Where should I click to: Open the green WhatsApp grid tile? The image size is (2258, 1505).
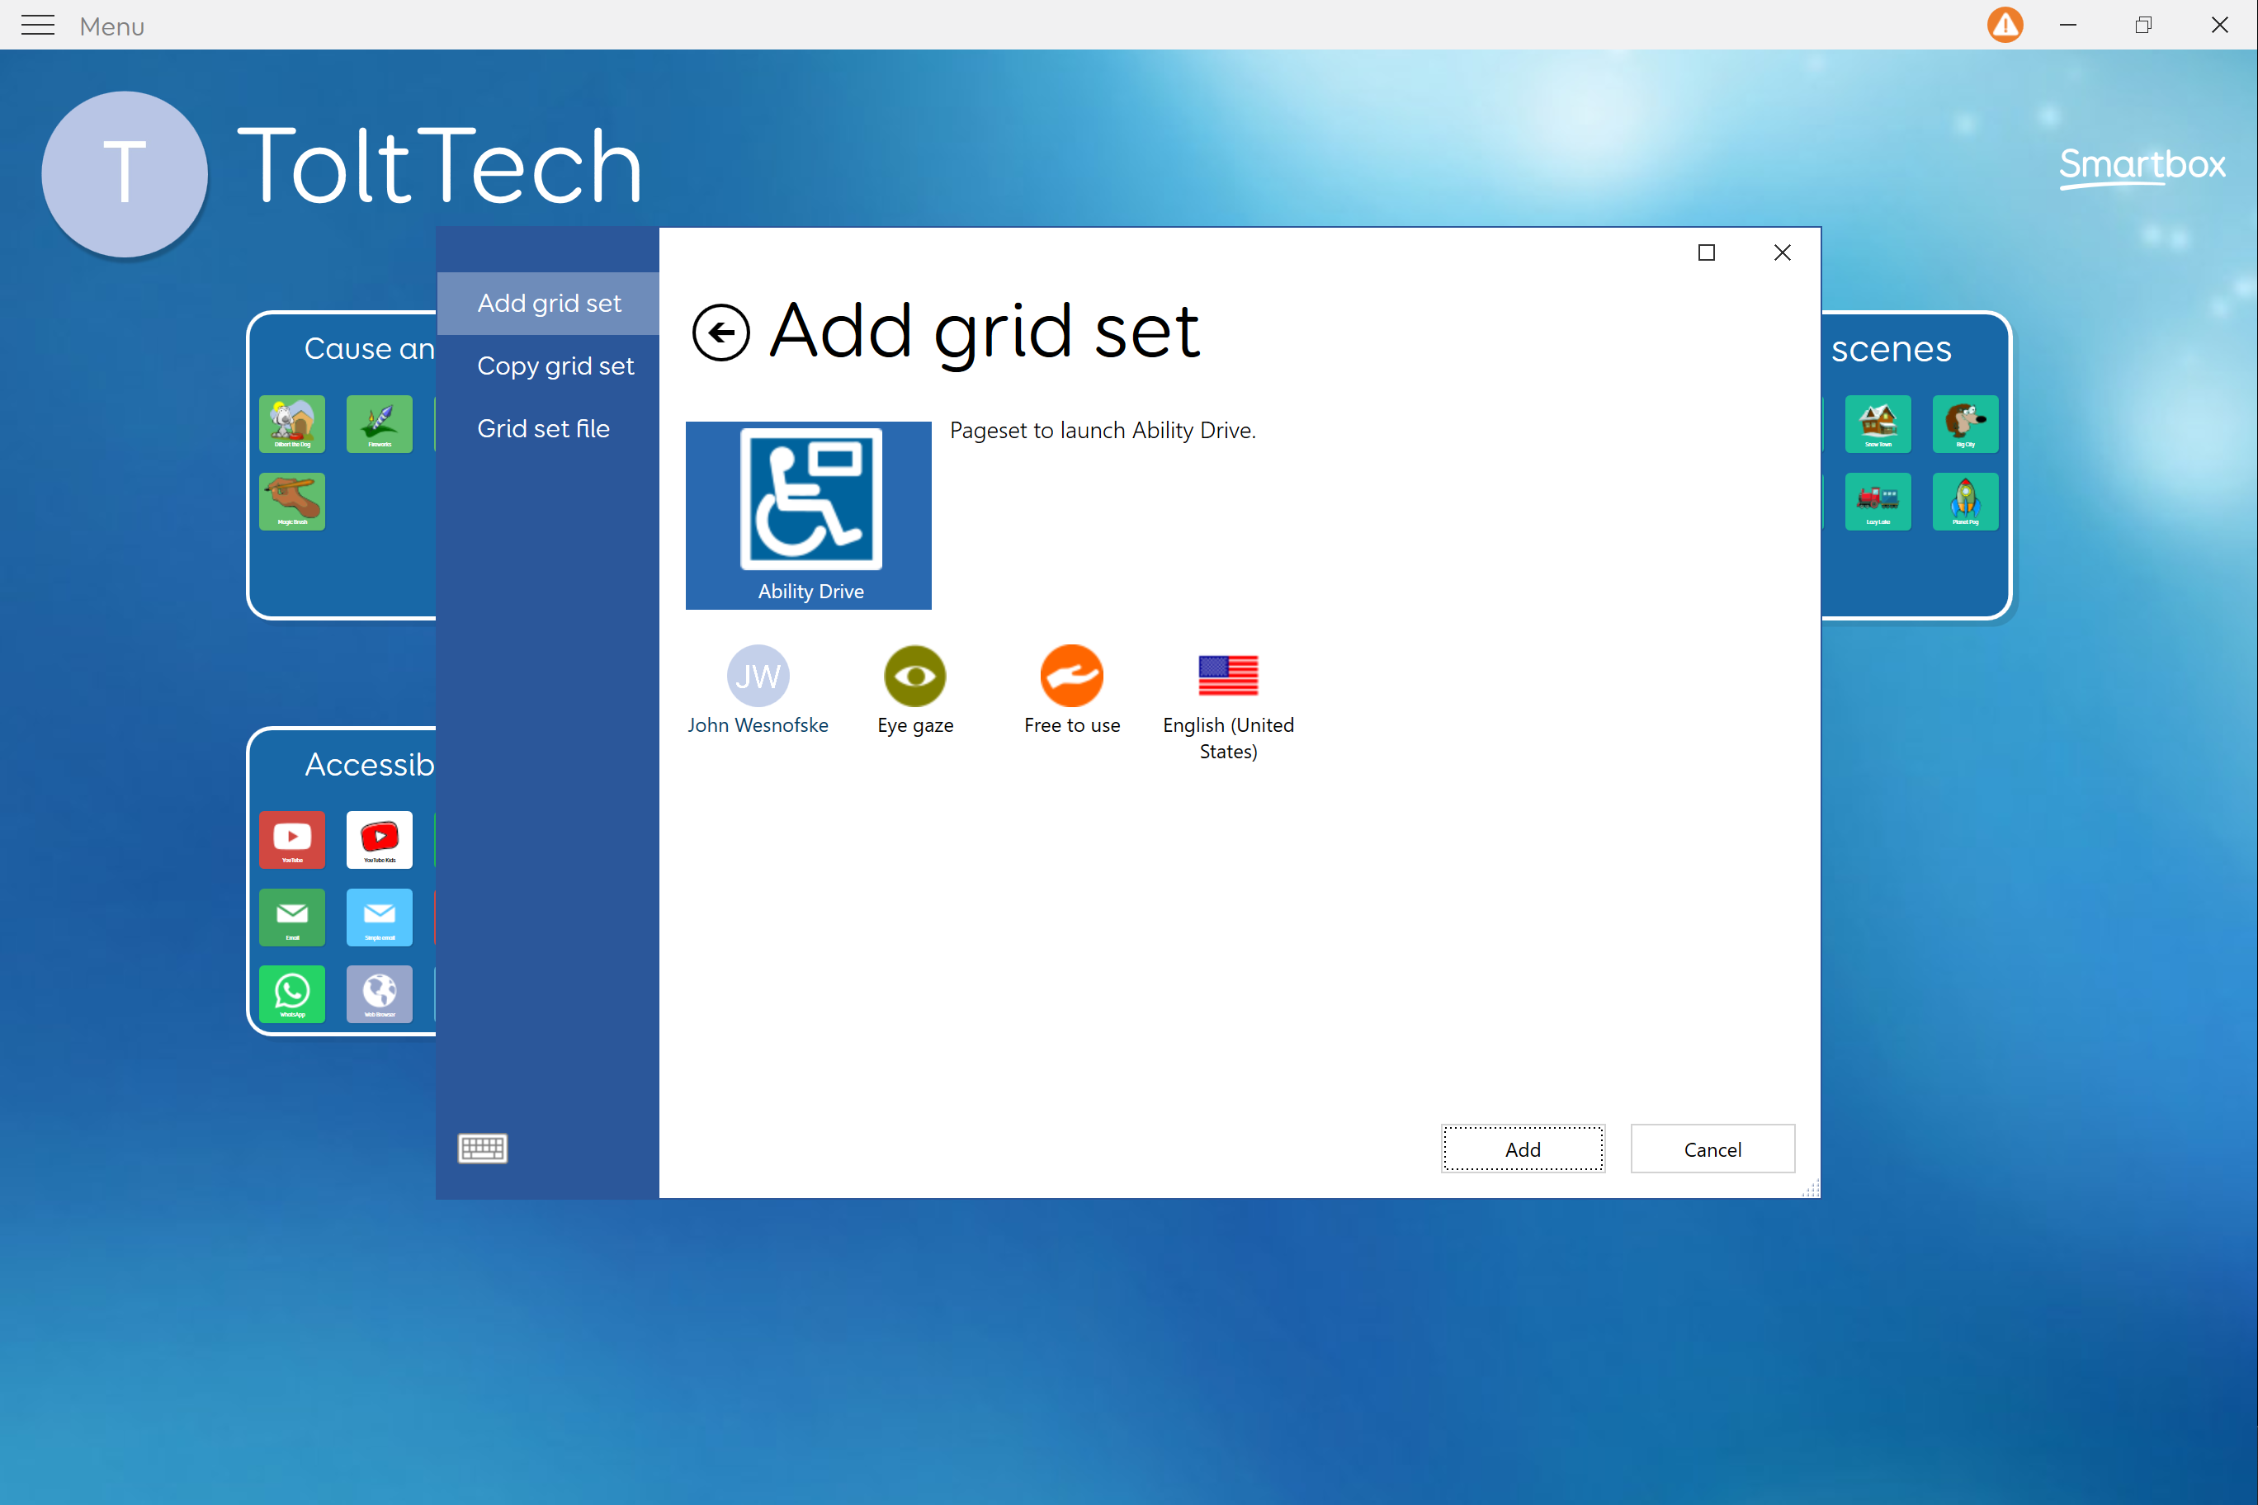coord(292,993)
